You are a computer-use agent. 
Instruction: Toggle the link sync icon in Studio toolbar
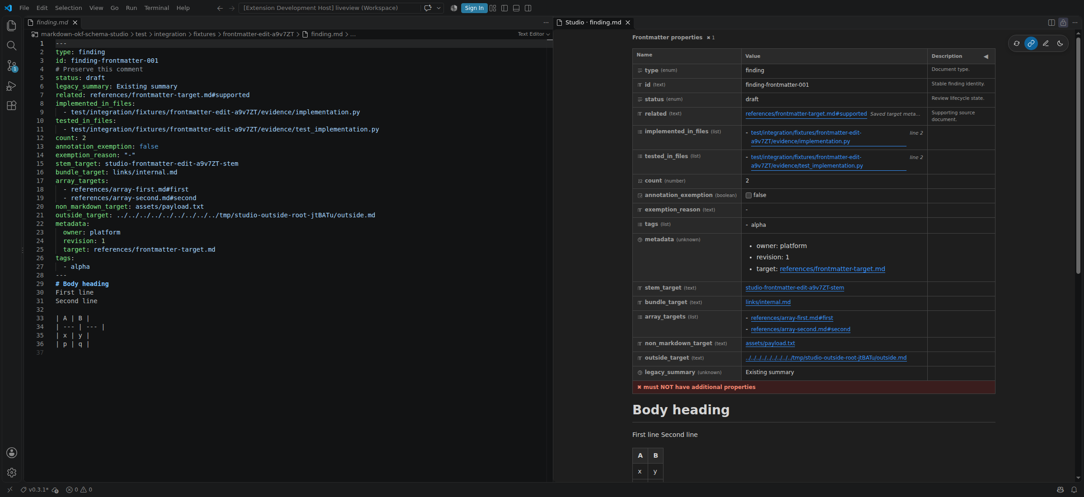click(1031, 43)
